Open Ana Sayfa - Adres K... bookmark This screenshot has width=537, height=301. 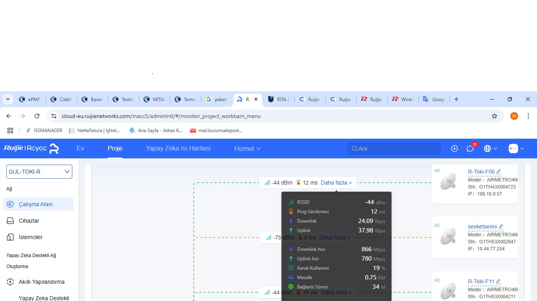156,131
